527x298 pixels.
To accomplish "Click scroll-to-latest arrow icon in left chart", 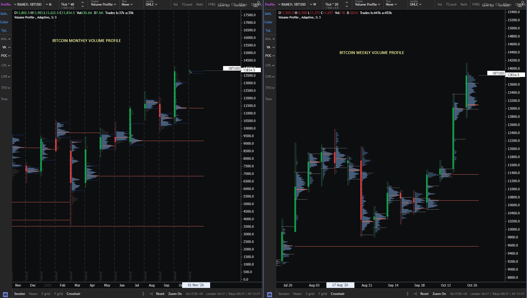I will click(x=151, y=294).
